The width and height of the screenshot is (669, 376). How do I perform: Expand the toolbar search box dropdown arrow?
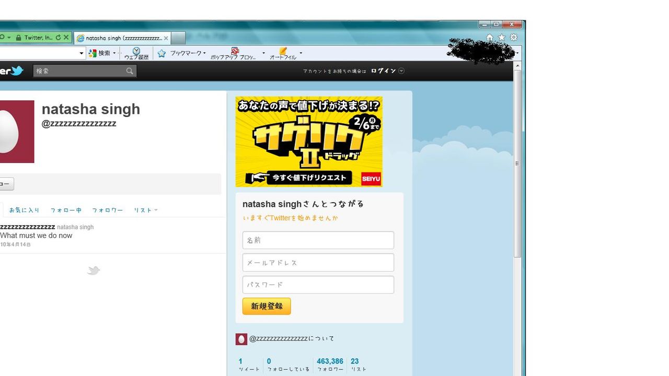click(82, 53)
